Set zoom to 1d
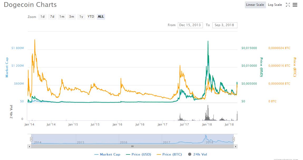 pos(42,17)
